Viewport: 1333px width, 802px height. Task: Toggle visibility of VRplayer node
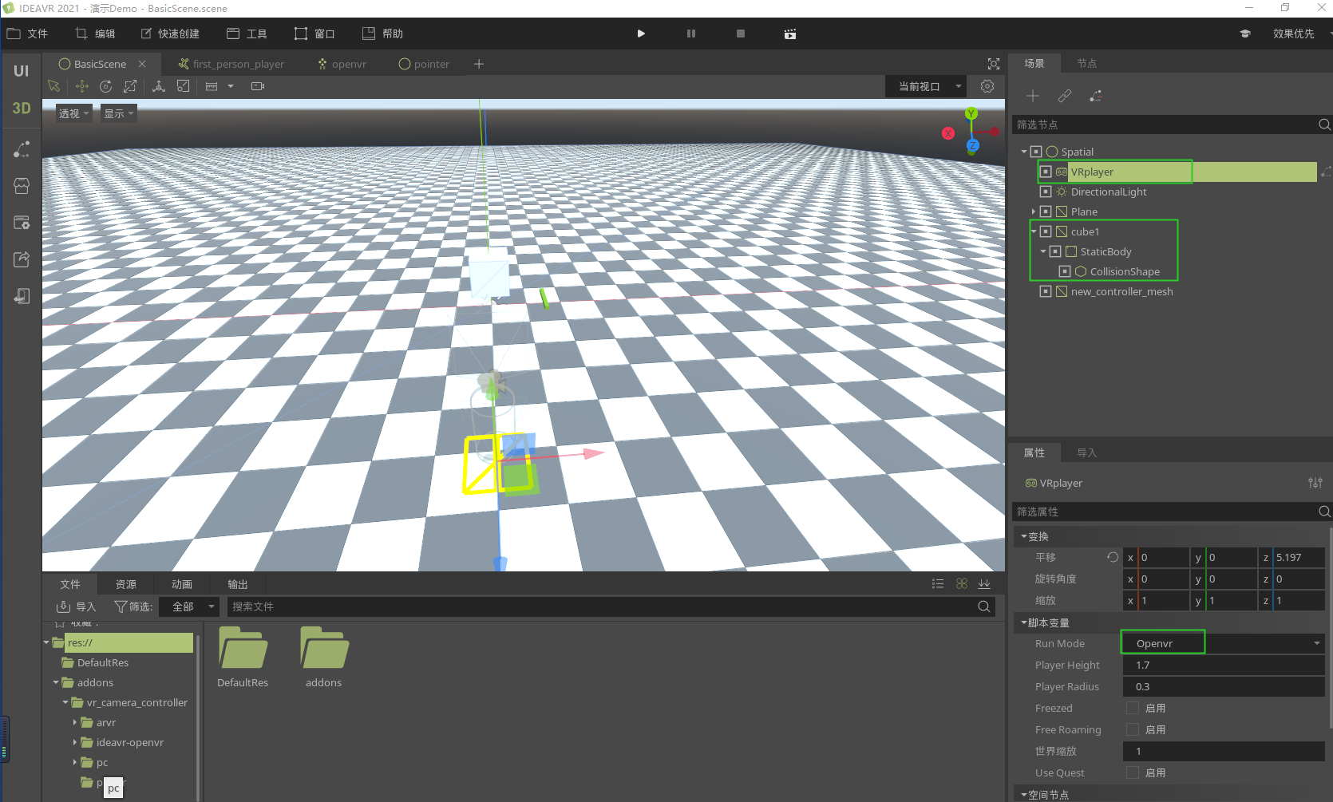[x=1046, y=172]
